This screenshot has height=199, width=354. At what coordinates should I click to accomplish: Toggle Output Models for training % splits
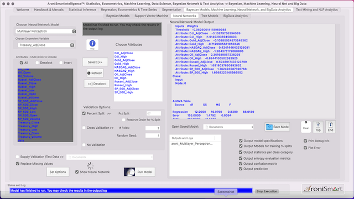(241, 146)
